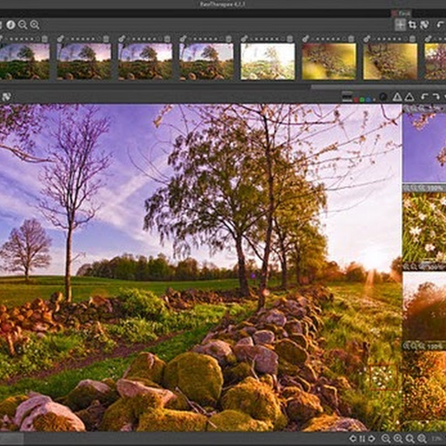Click the zoom in magnifier in the top-left toolbar
Viewport: 446px width, 446px height.
[x=35, y=25]
